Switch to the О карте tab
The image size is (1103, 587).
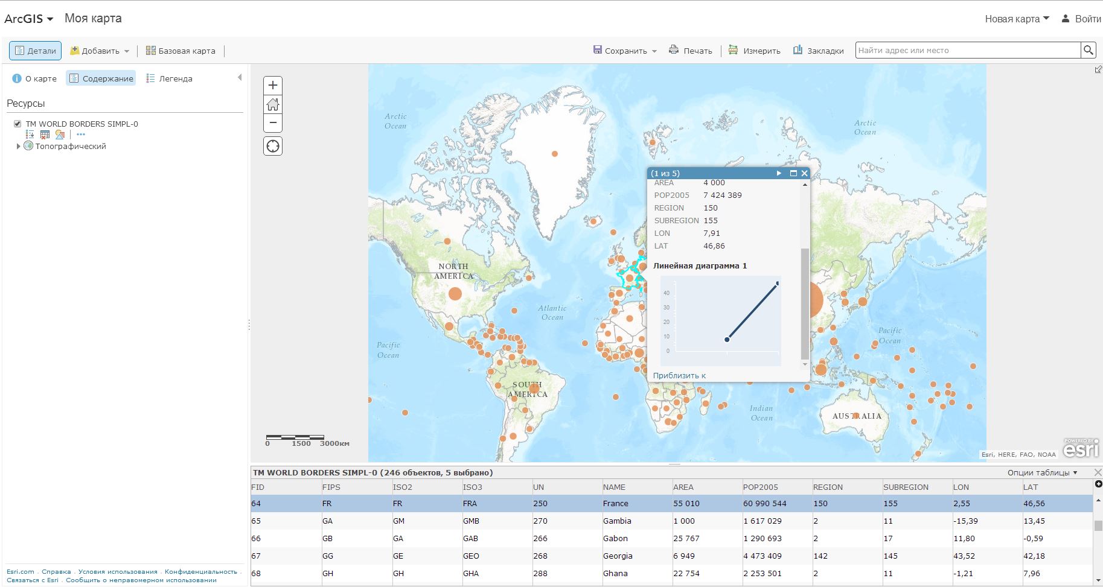click(34, 78)
